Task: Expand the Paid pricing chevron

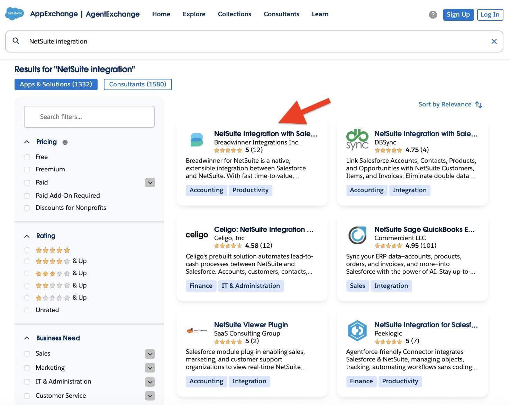Action: point(150,182)
